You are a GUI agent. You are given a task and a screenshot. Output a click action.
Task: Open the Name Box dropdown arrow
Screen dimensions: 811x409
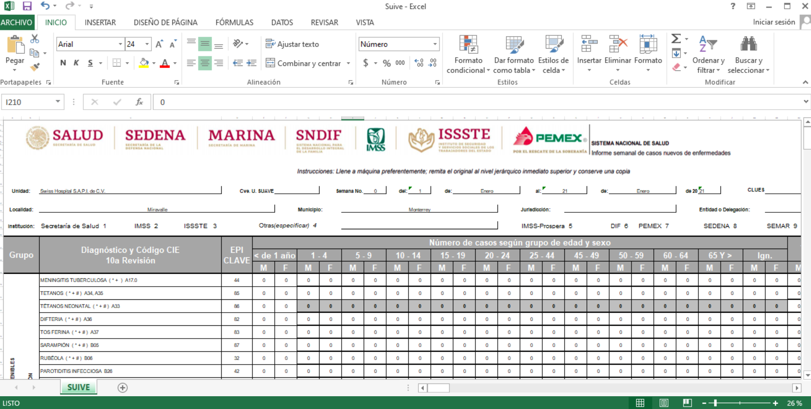tap(58, 102)
